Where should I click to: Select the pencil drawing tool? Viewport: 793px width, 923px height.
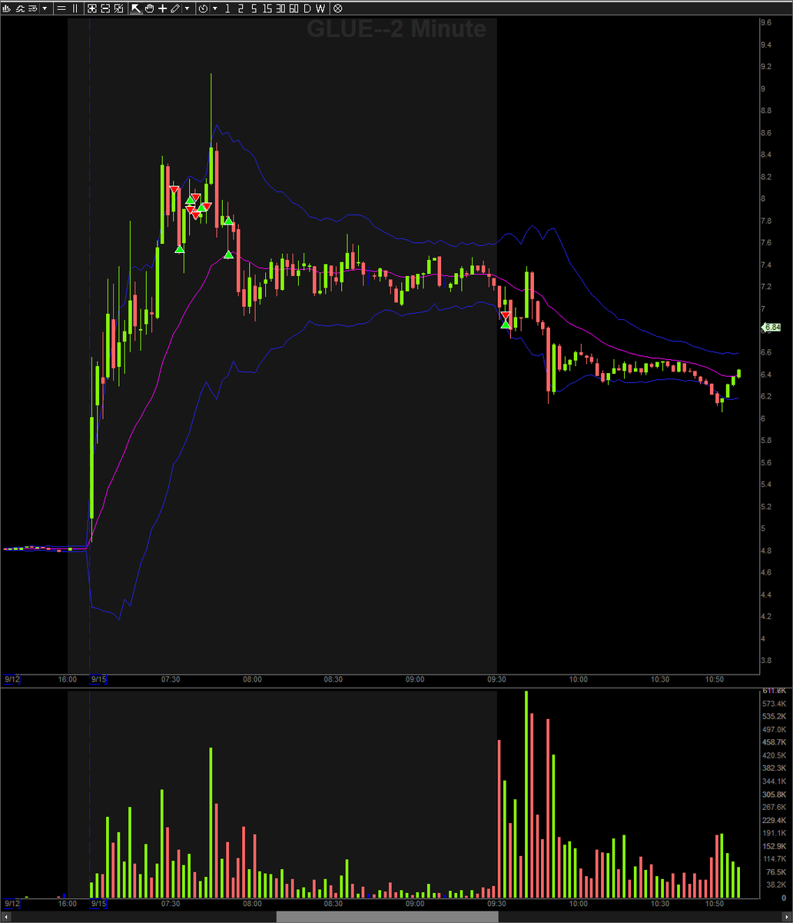pyautogui.click(x=175, y=8)
